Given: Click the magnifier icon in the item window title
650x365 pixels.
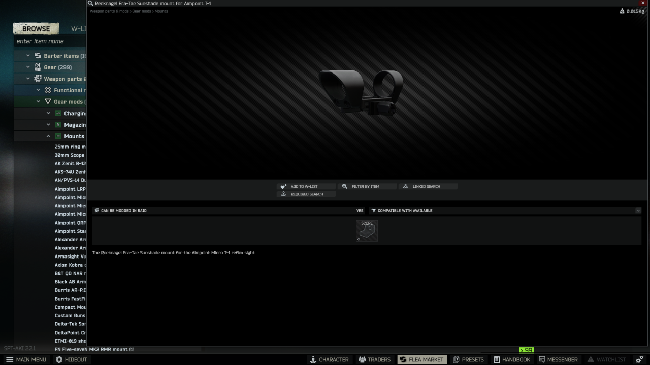Looking at the screenshot, I should [x=90, y=3].
